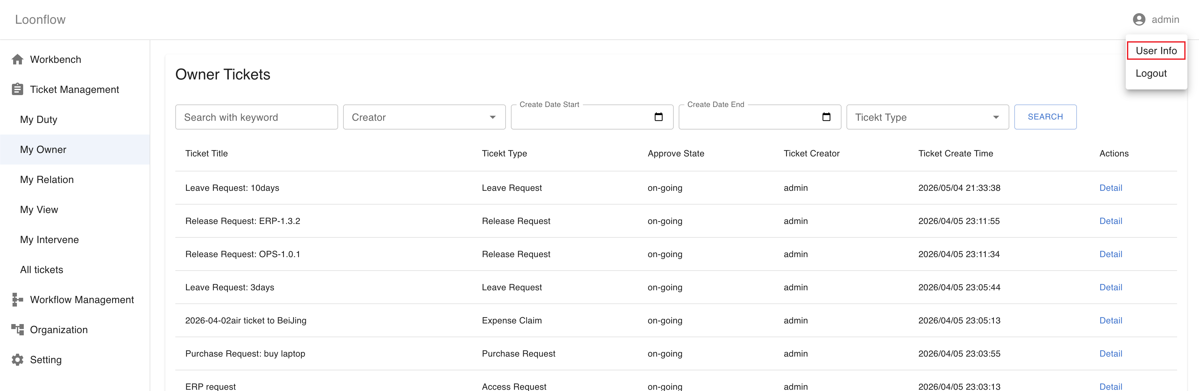
Task: Go to My Relation tickets
Action: pyautogui.click(x=75, y=180)
